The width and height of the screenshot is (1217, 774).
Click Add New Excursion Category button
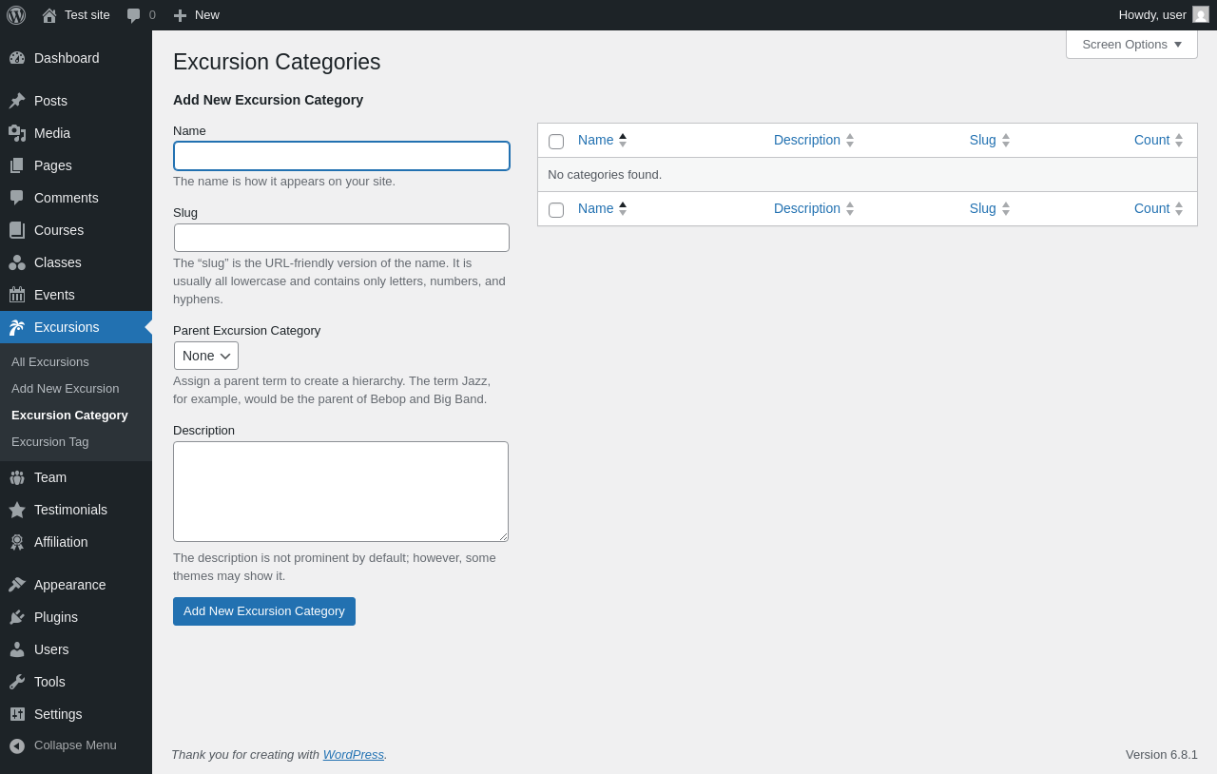(264, 611)
